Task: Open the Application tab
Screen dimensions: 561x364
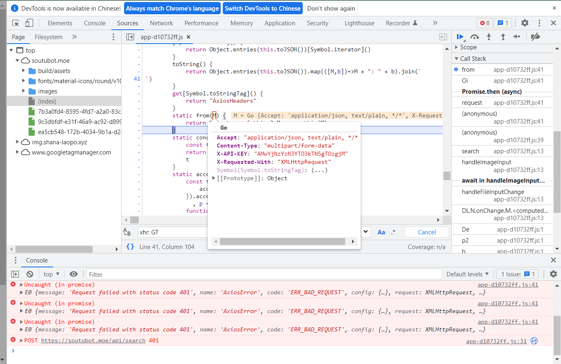Action: [x=279, y=23]
